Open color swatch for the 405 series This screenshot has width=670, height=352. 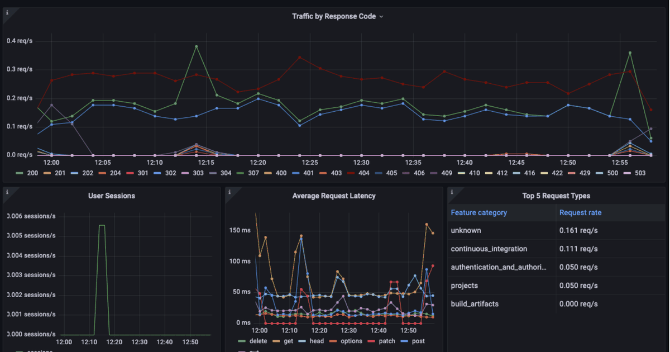coord(380,174)
